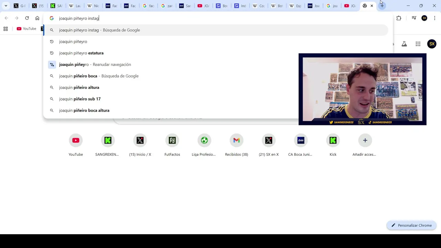Open the tab search dropdown arrow
The image size is (441, 248).
(6, 6)
